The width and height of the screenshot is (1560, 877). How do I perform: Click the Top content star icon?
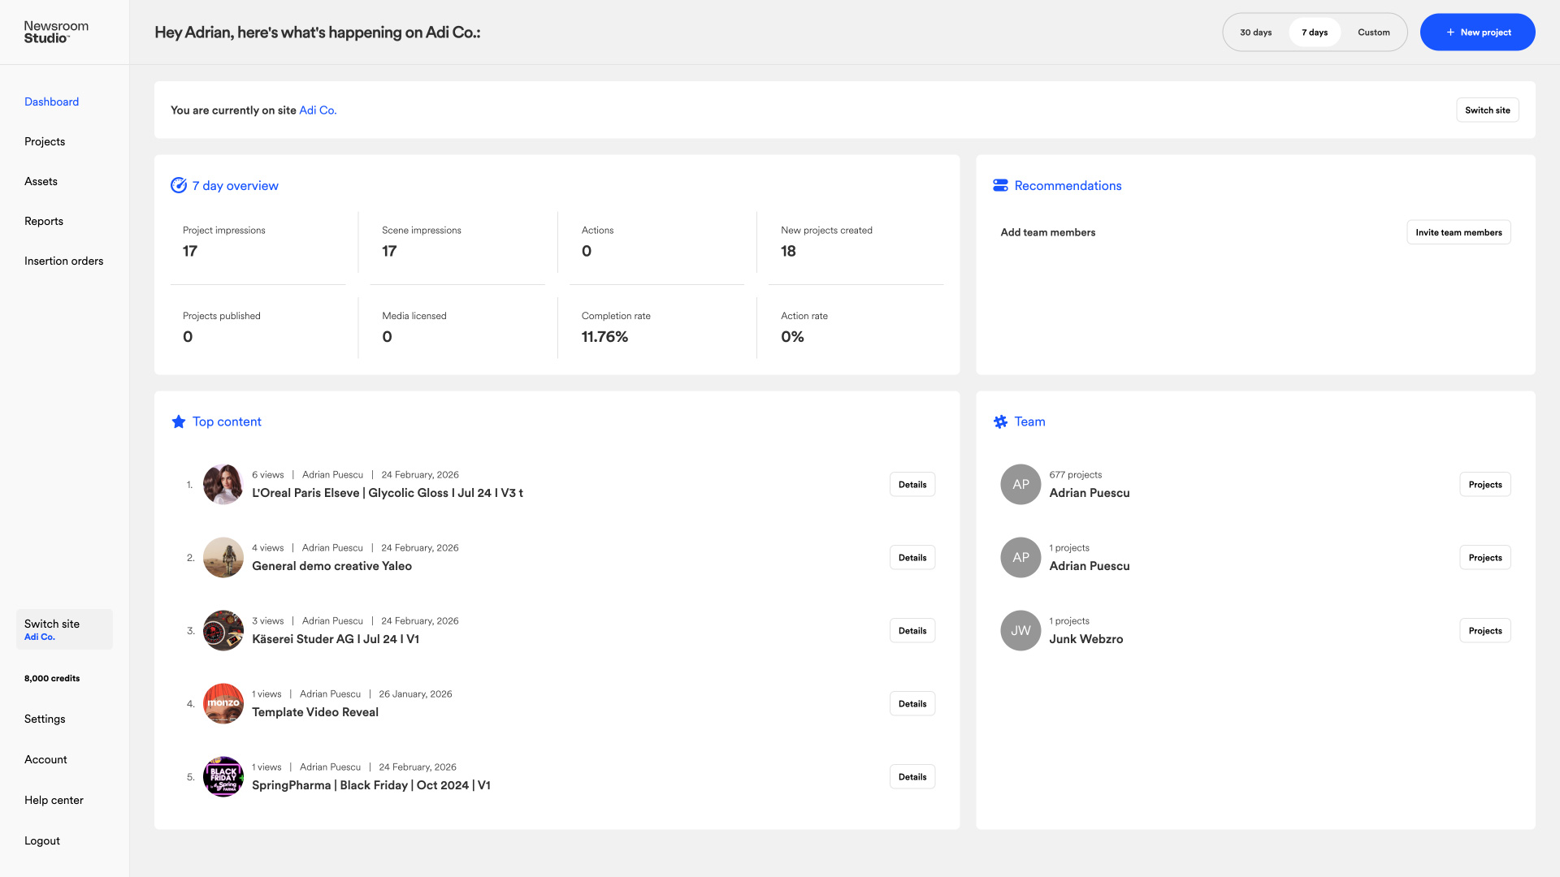click(x=179, y=421)
